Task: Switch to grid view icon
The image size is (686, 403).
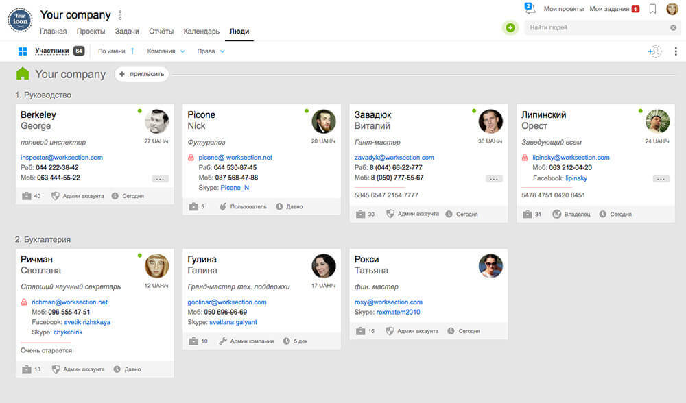Action: 23,51
